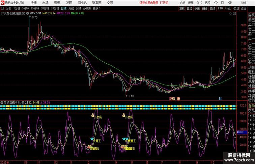Click the orange marker beside 涨停

pyautogui.click(x=178, y=99)
